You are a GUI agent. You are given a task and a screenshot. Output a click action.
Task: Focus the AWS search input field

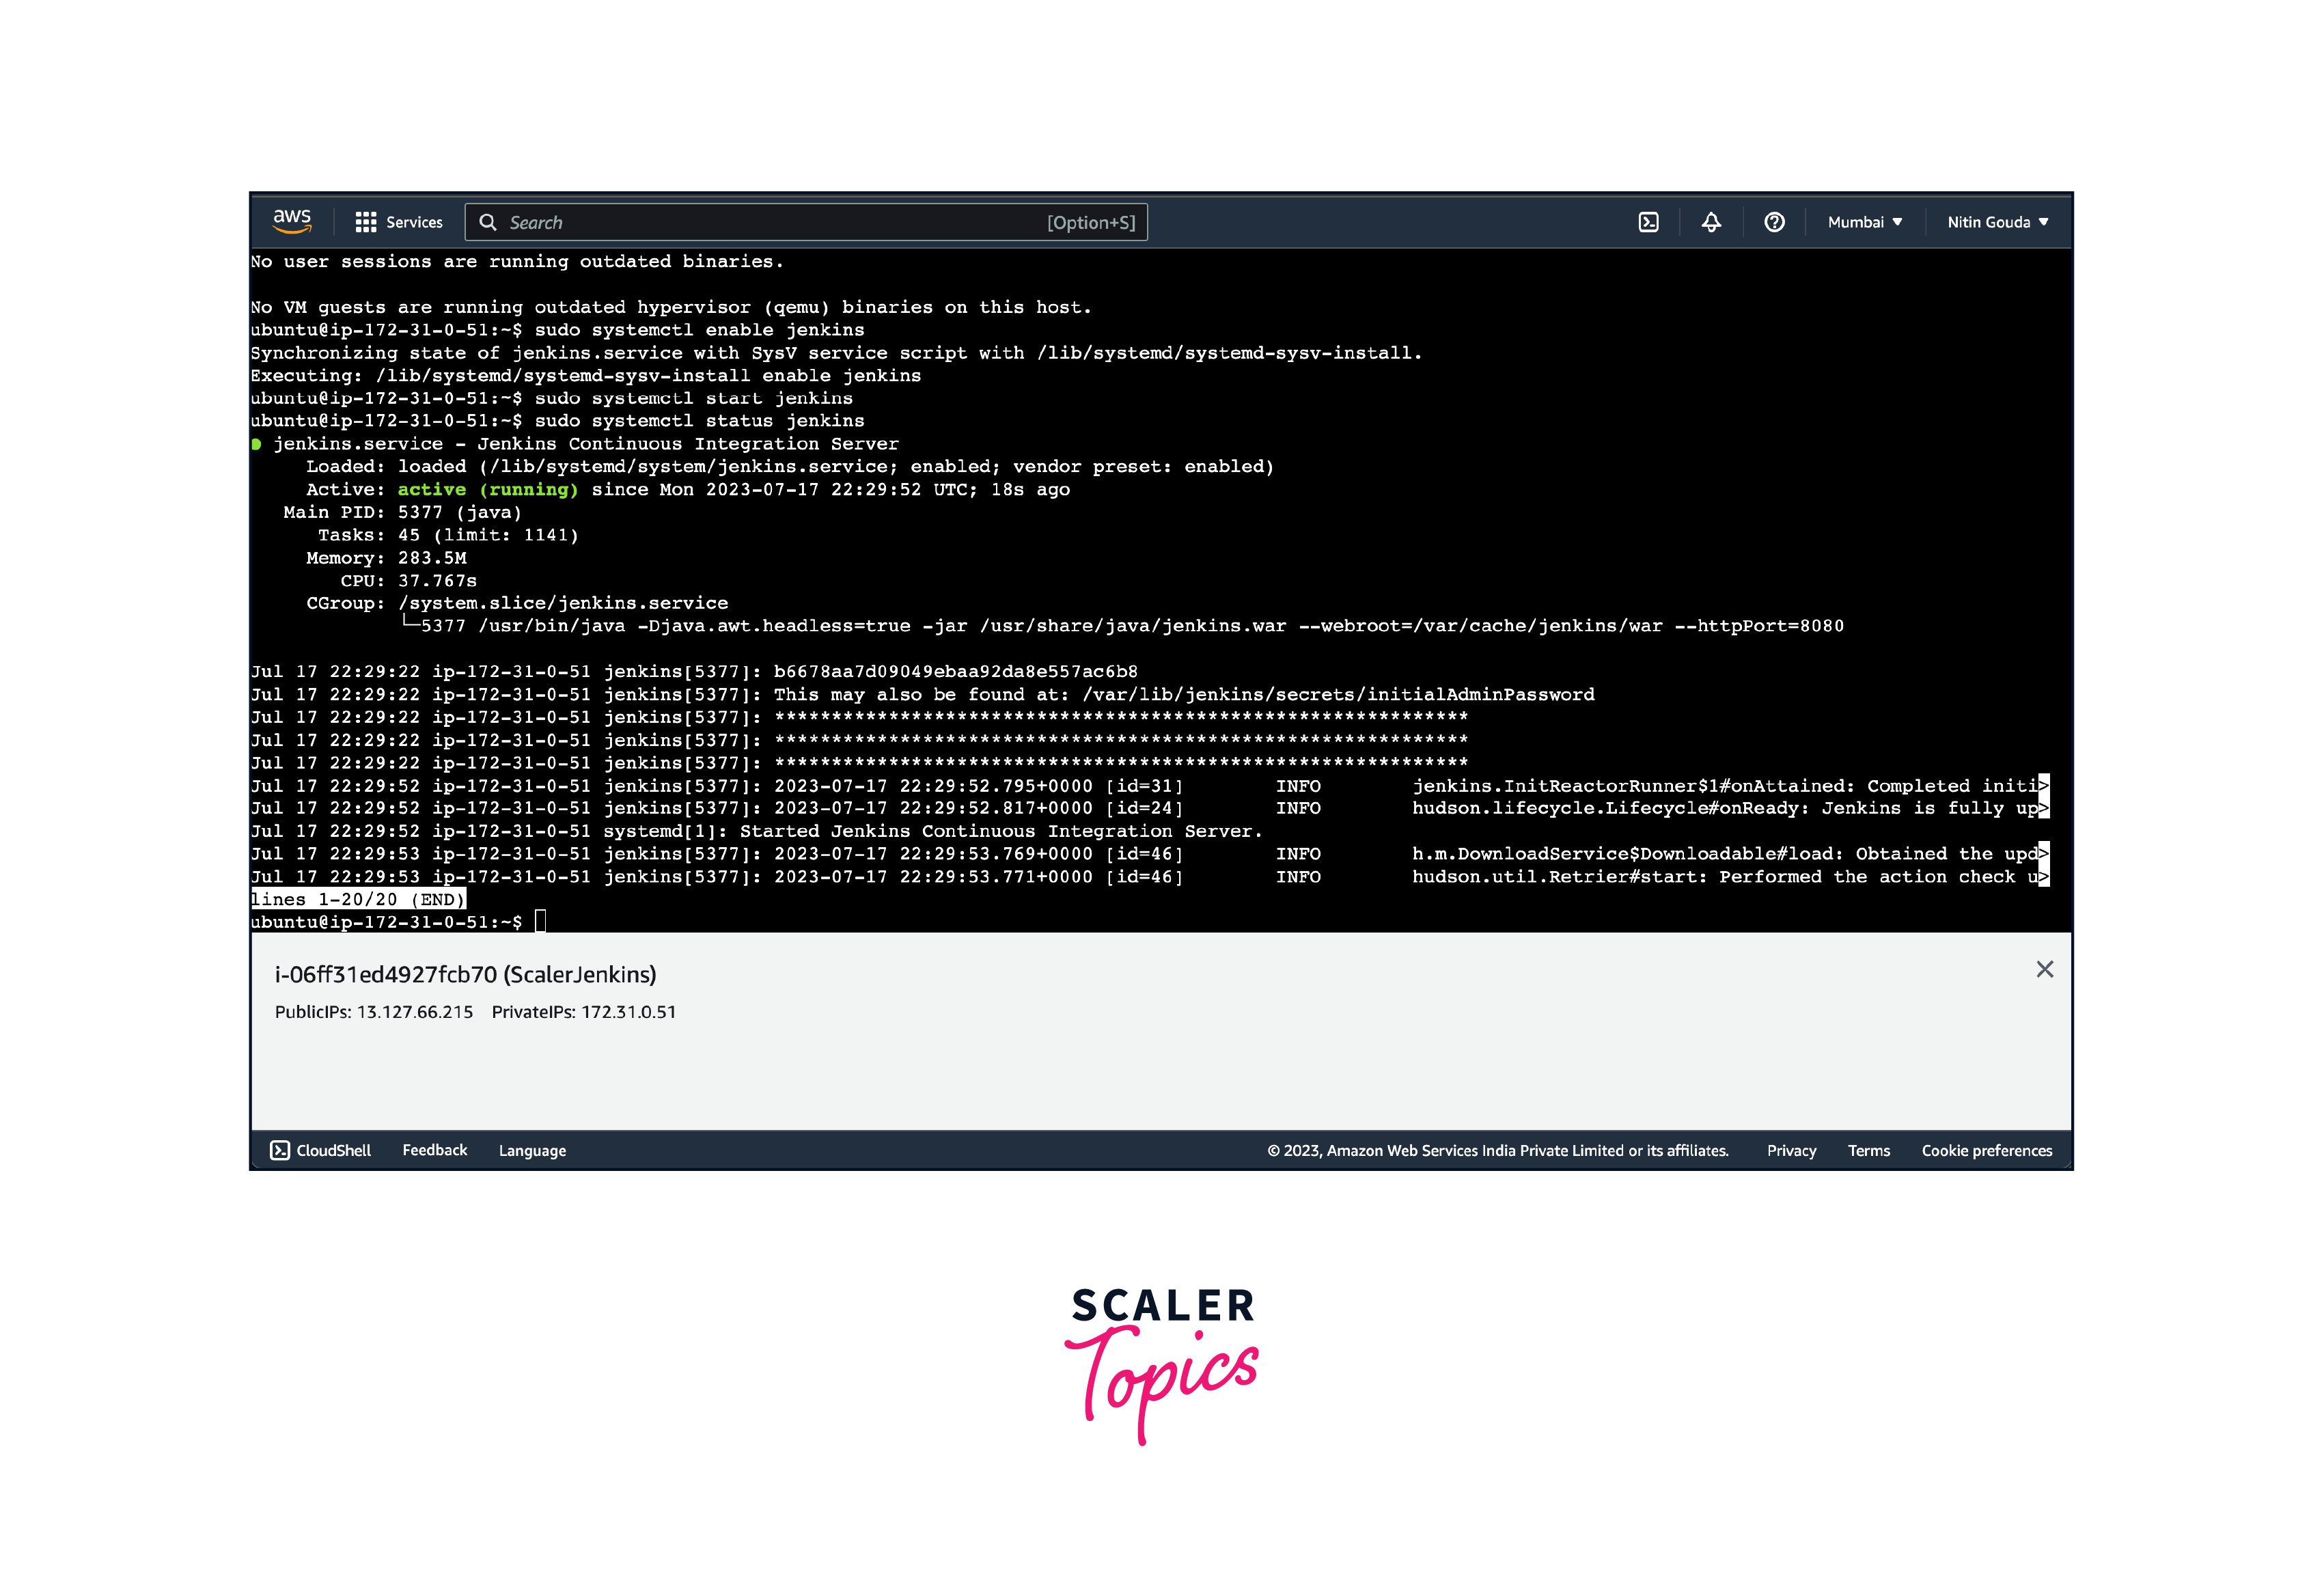(x=780, y=222)
